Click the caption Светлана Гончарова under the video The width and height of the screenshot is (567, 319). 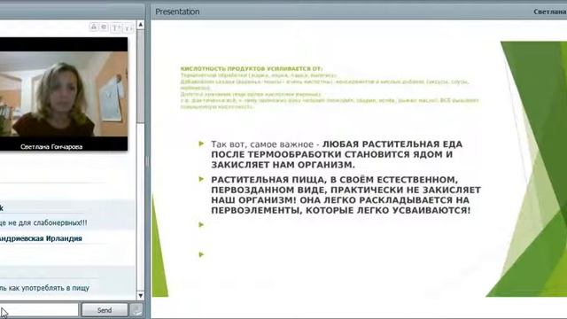click(x=51, y=147)
